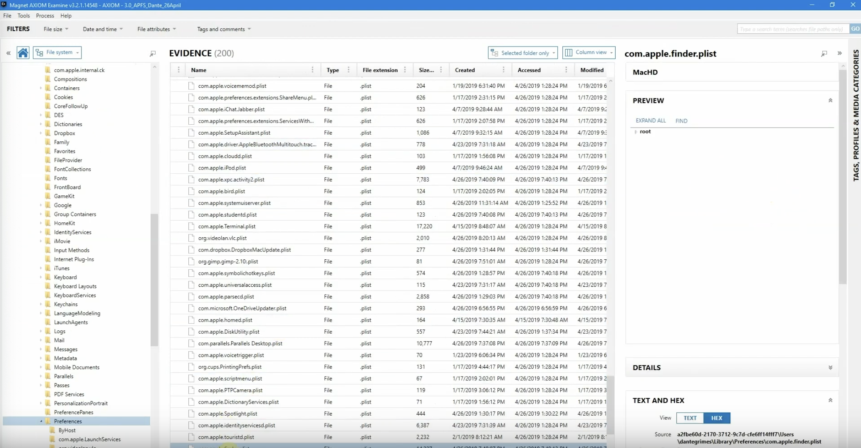
Task: Collapse the navigation pane with the double-arrow icon
Action: (x=8, y=53)
